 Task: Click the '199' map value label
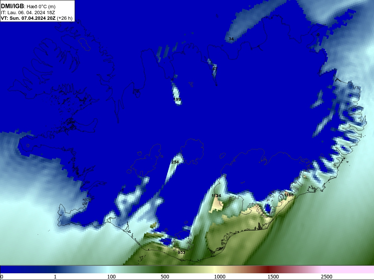pos(177,99)
